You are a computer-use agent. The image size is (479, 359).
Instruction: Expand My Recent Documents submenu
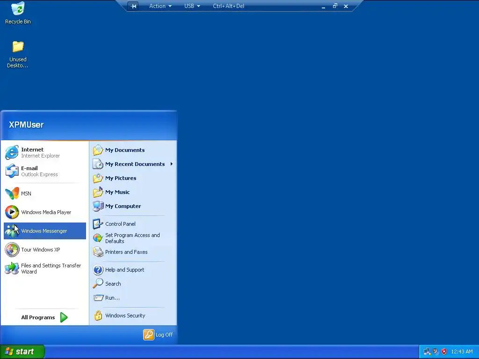click(x=133, y=164)
